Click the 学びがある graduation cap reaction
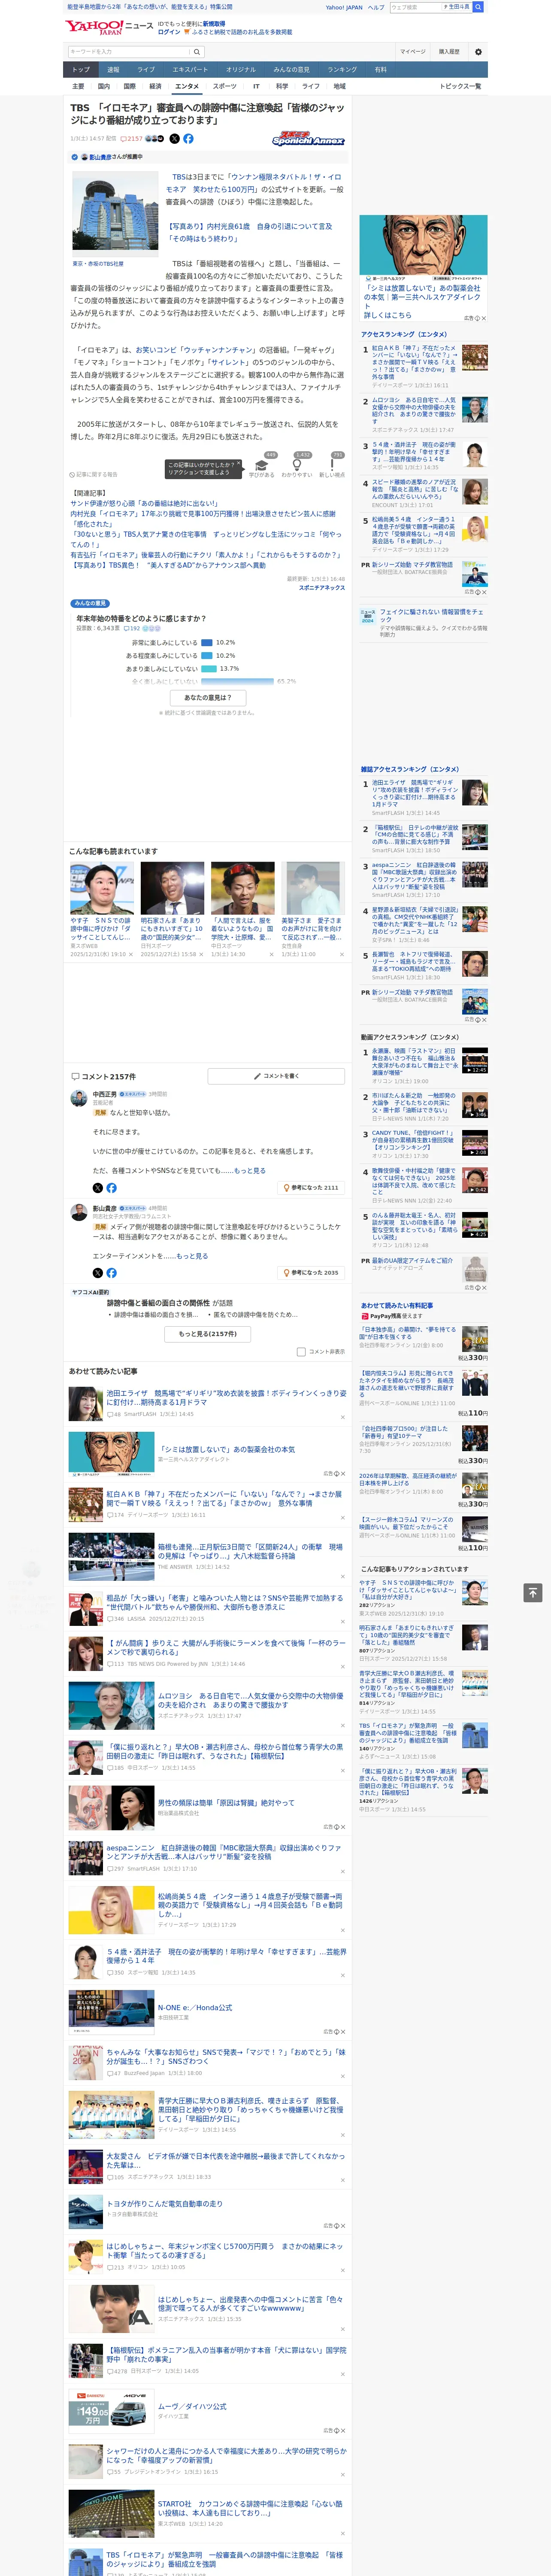The height and width of the screenshot is (2576, 551). 262,468
